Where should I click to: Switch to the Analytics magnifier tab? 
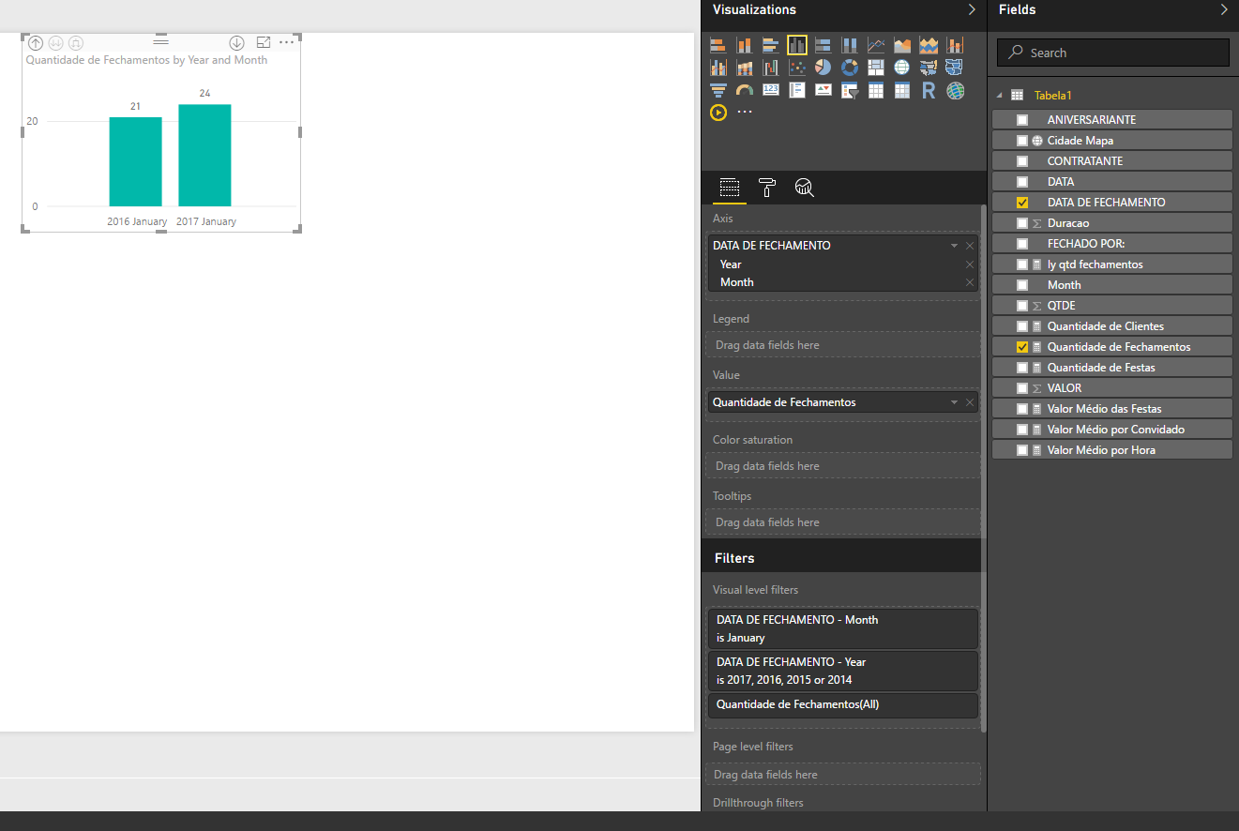pos(804,188)
